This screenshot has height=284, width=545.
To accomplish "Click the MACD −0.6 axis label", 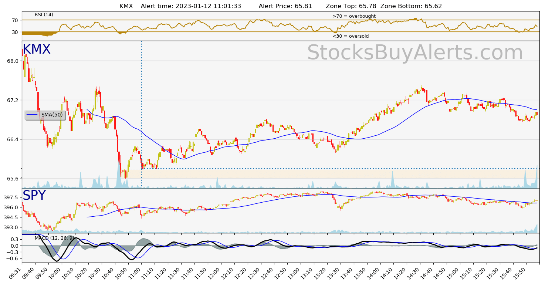I will point(13,259).
